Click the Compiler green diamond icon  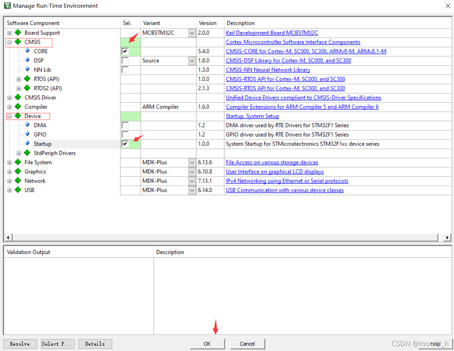pos(18,107)
